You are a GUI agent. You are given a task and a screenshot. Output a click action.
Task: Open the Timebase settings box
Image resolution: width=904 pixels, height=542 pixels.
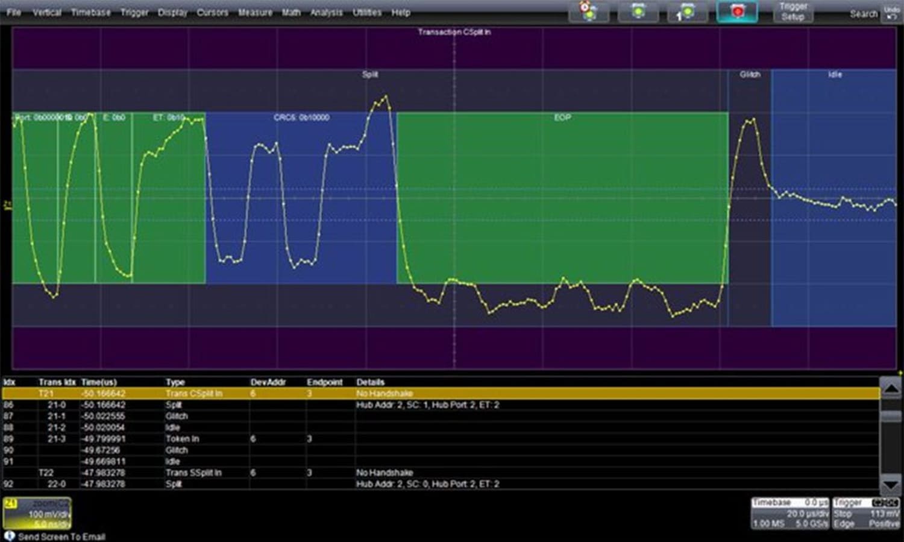point(791,512)
